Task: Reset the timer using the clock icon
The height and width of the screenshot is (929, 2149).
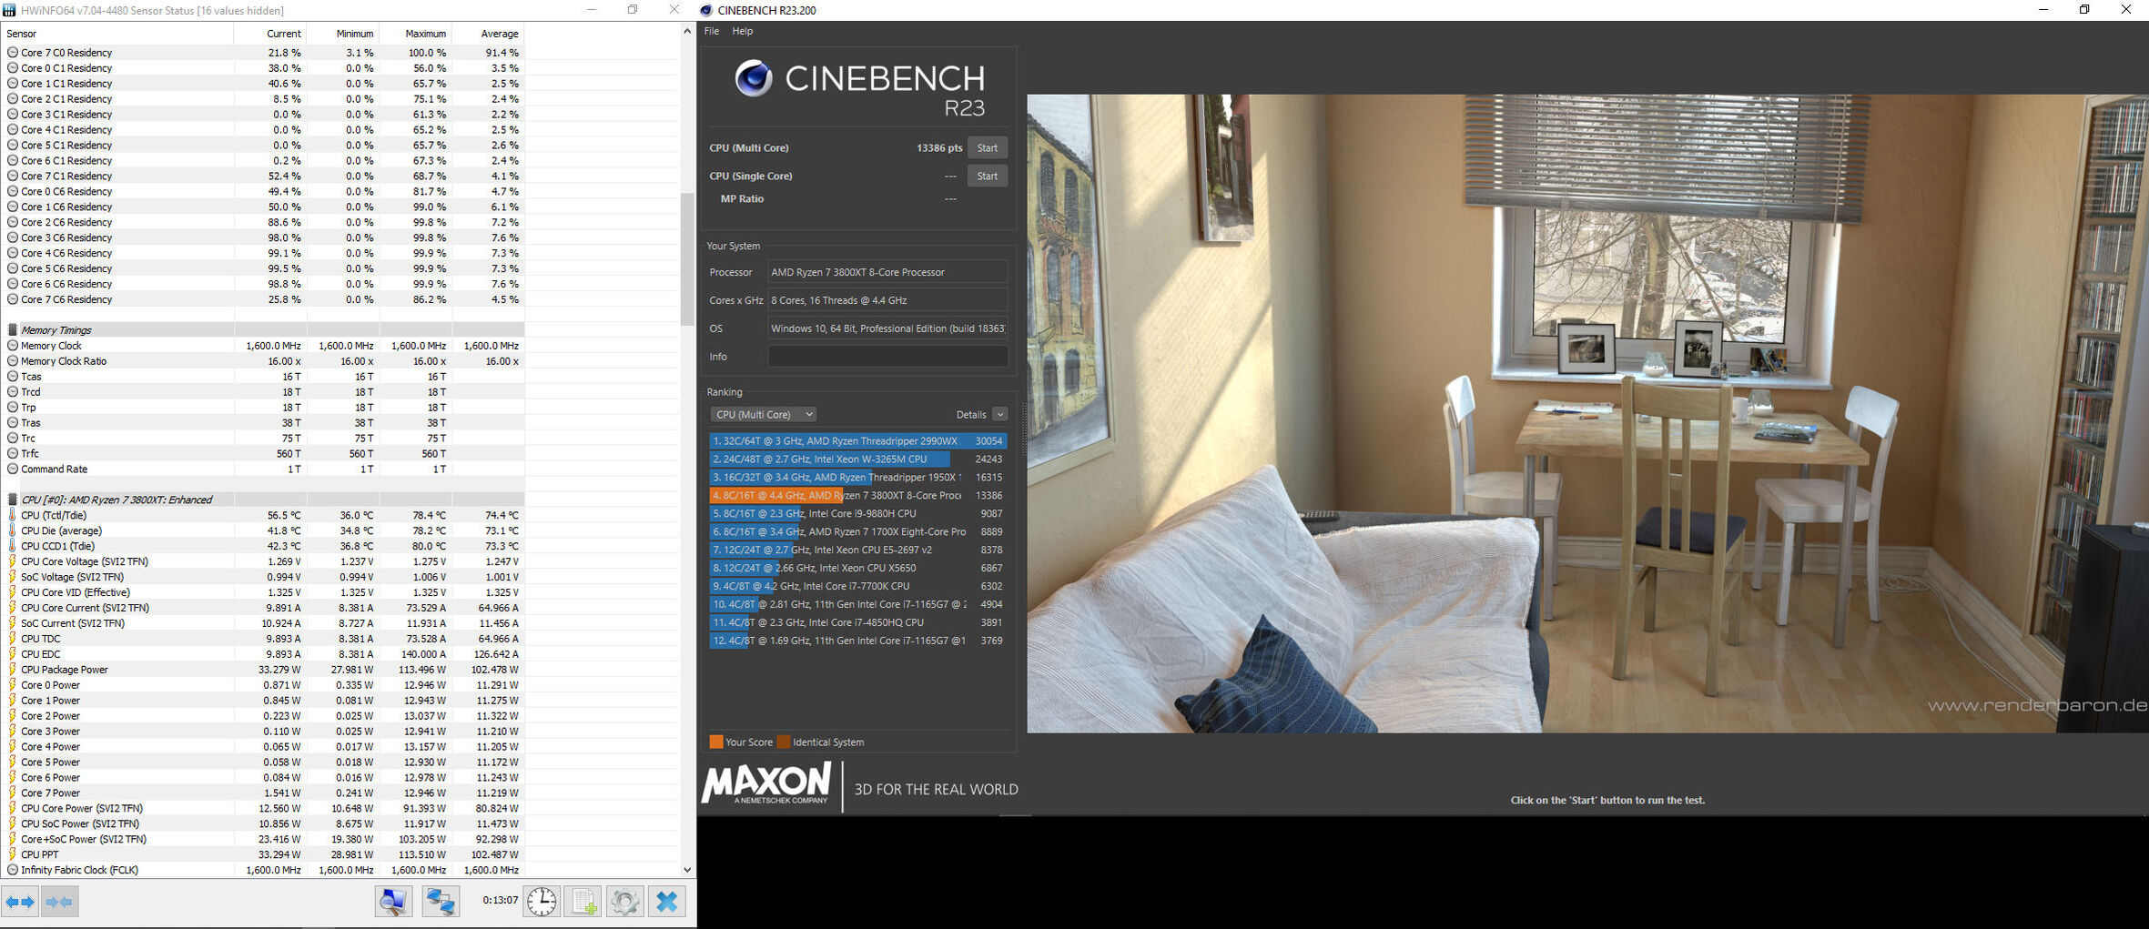Action: [542, 902]
